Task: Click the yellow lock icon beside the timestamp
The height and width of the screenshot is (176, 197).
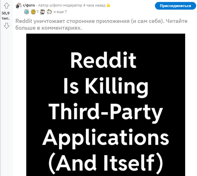Action: (x=108, y=5)
